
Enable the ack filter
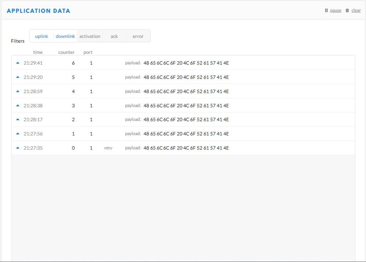114,36
